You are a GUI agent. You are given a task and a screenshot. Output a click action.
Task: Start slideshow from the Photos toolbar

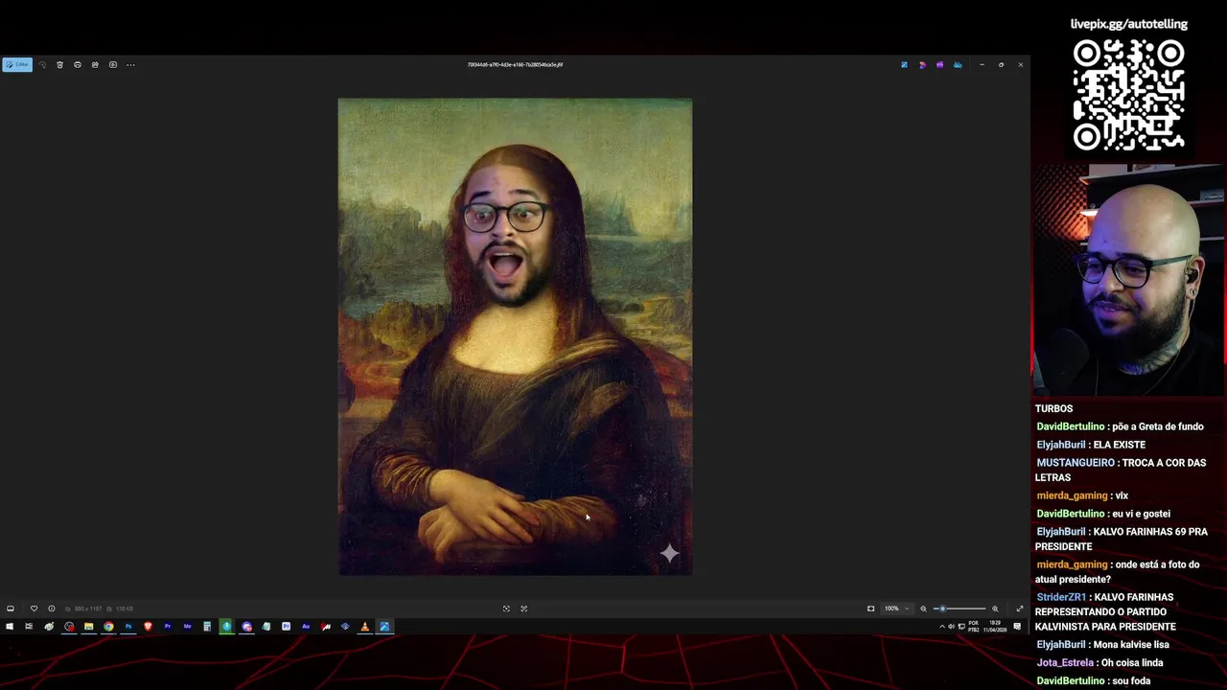coord(113,65)
